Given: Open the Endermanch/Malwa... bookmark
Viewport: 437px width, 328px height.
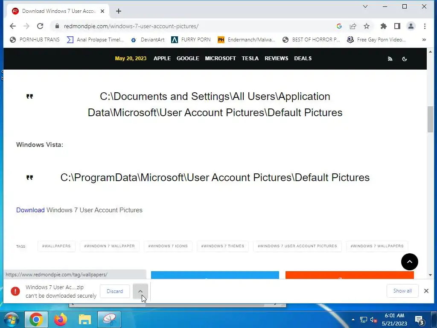Looking at the screenshot, I should (247, 40).
